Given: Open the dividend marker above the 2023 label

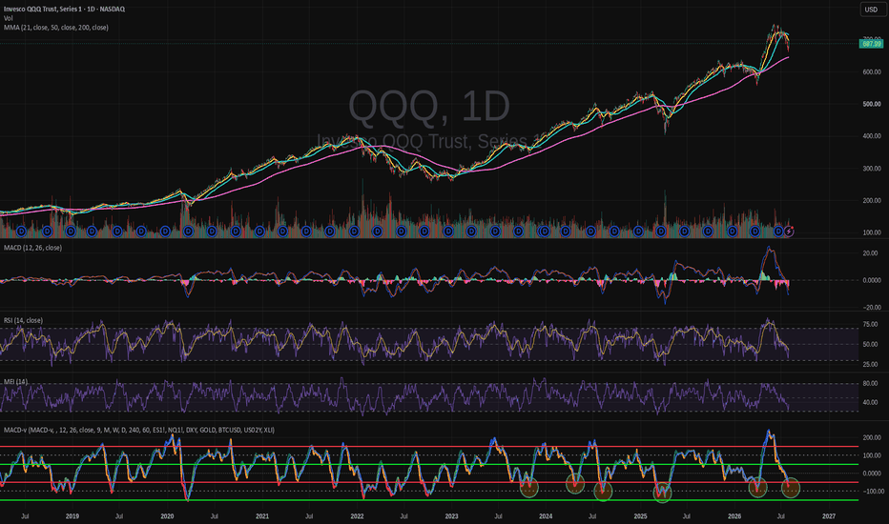Looking at the screenshot, I should [448, 232].
